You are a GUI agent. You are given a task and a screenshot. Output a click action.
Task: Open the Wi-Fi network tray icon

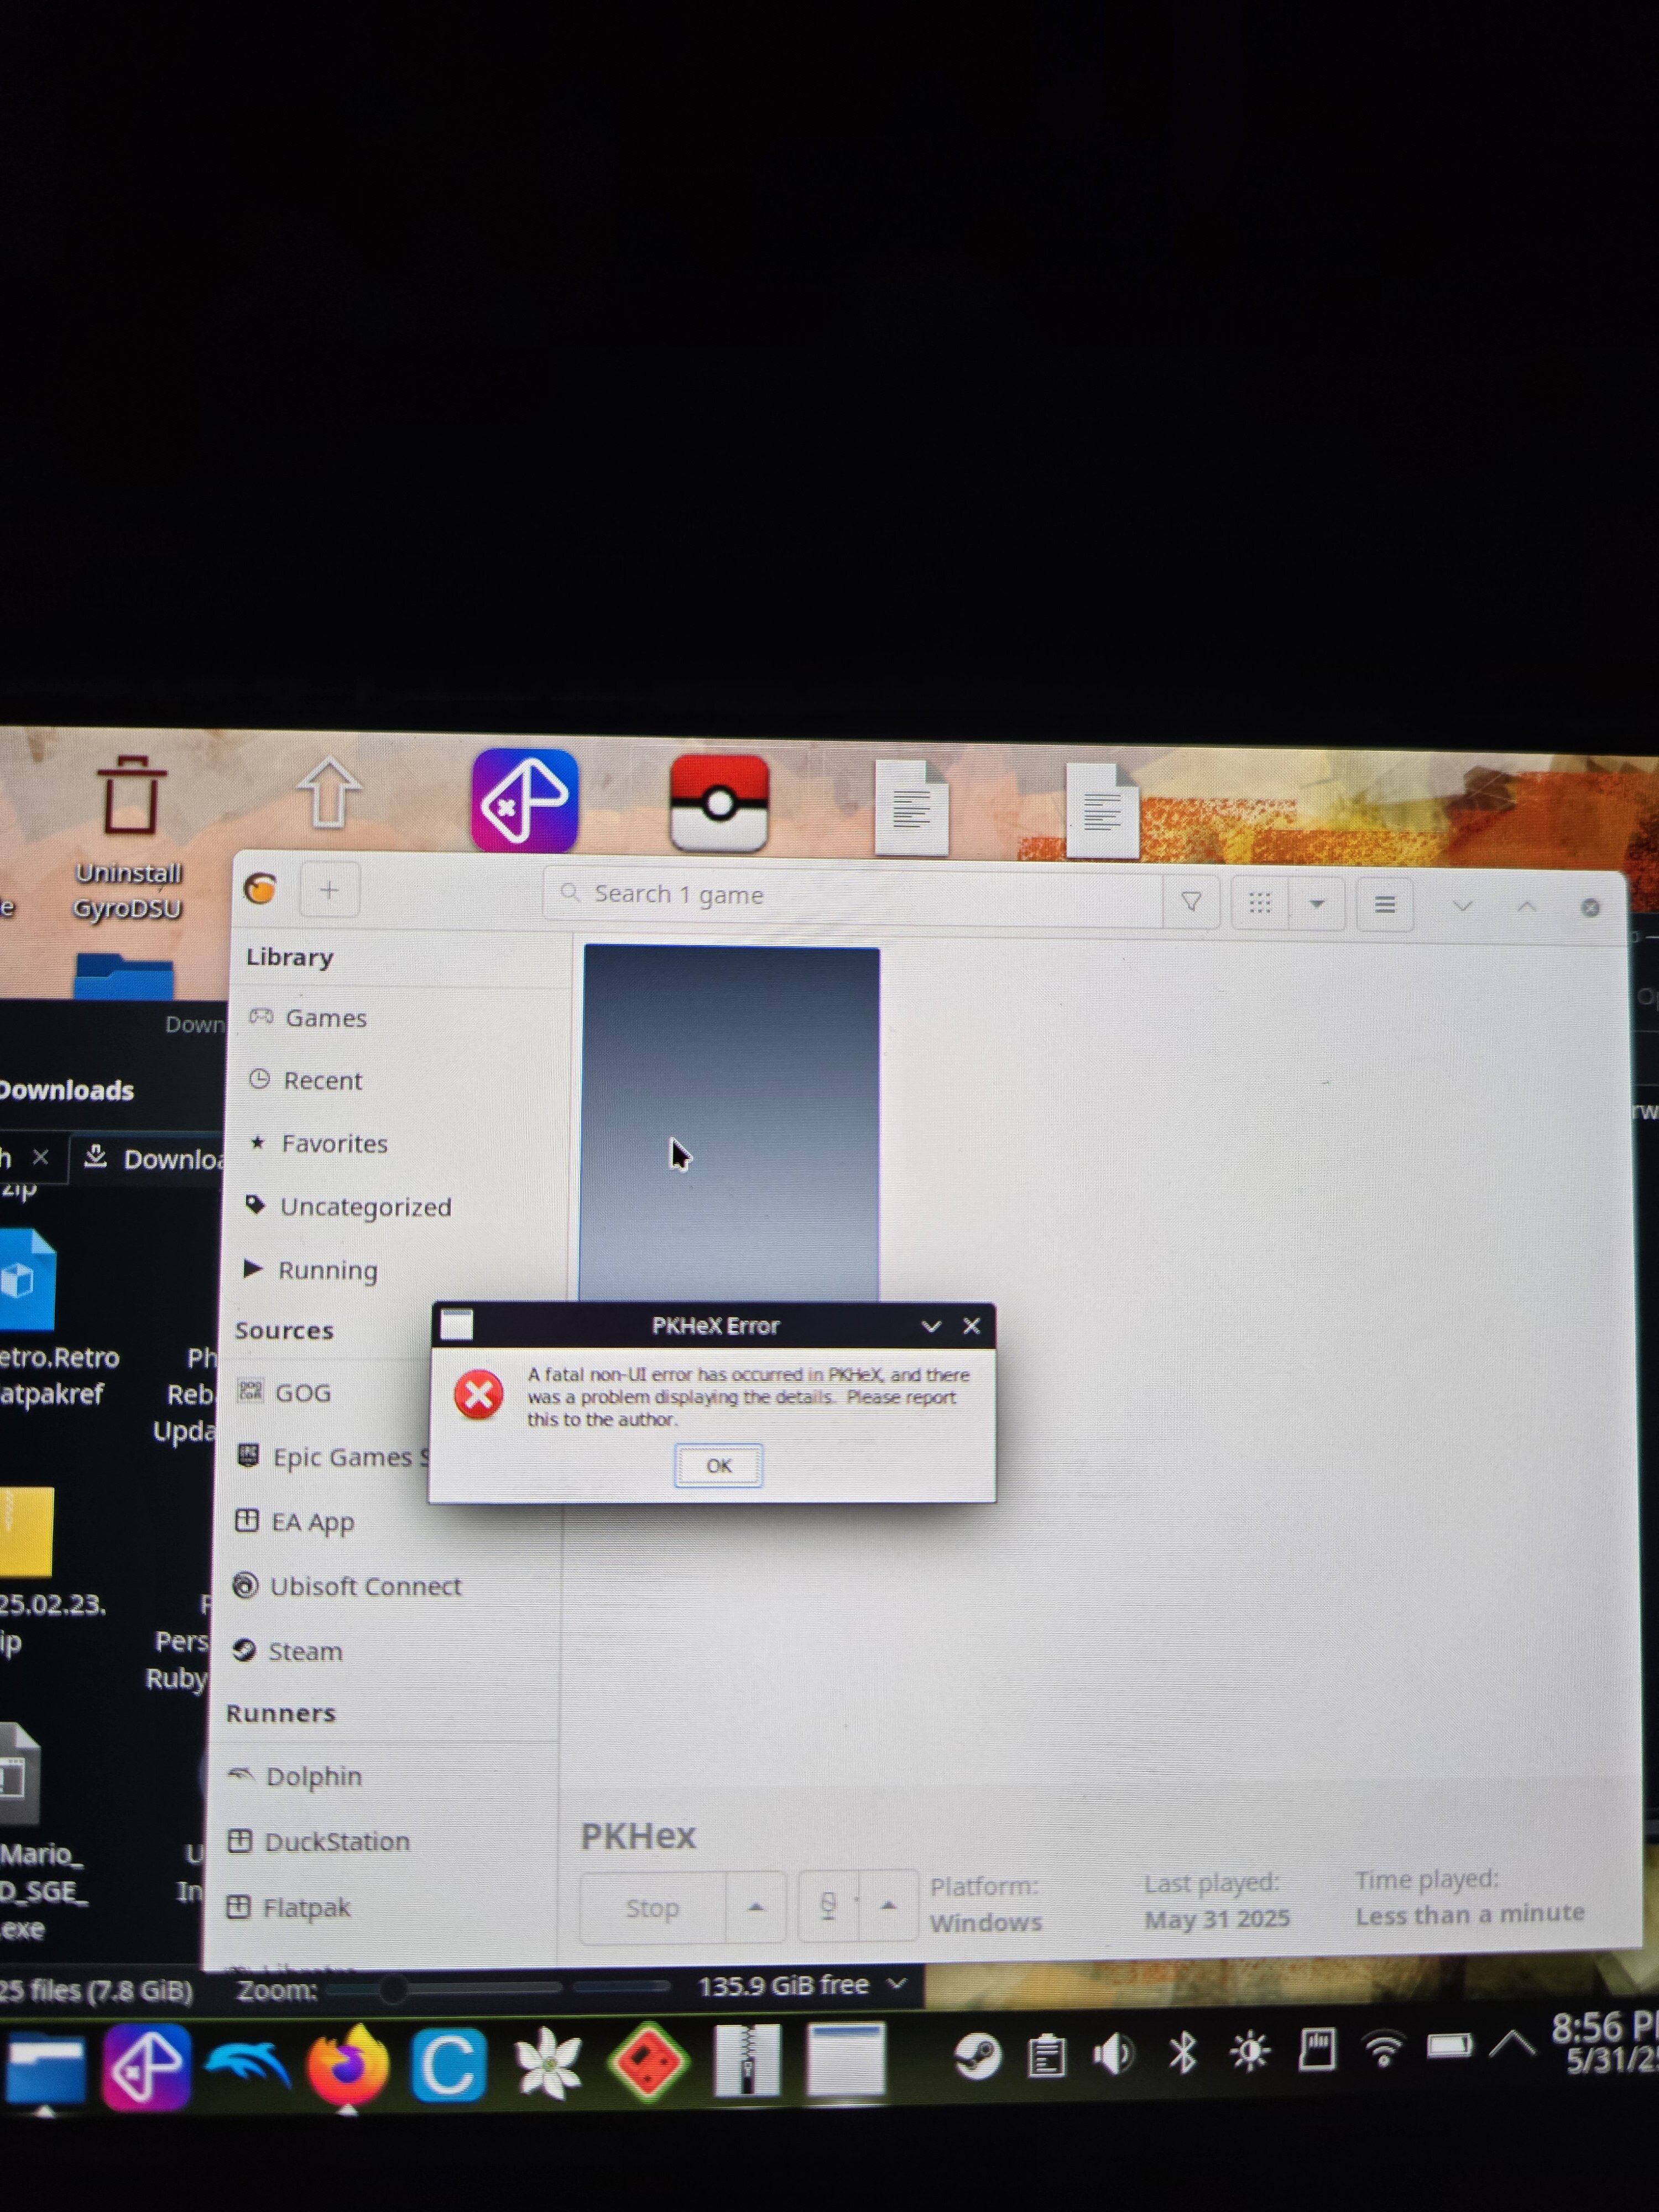tap(1384, 2051)
